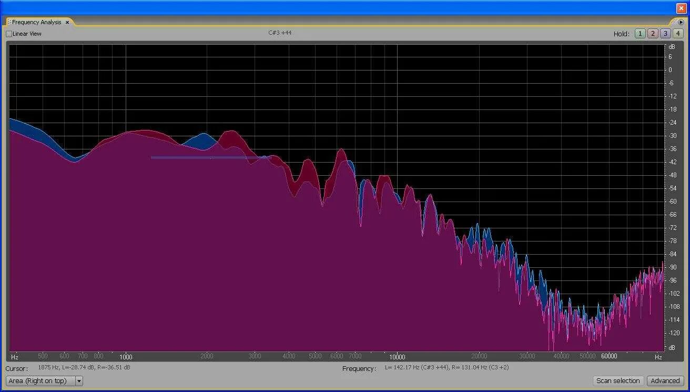Click the 10000 Hz label on the ruler
The image size is (690, 392).
click(x=397, y=356)
